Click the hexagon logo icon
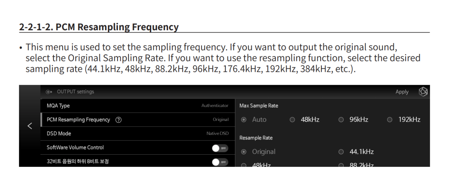The width and height of the screenshot is (449, 176). point(423,92)
